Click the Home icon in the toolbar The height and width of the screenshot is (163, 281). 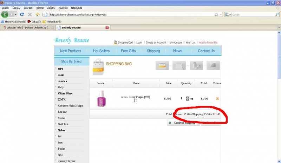click(x=38, y=14)
